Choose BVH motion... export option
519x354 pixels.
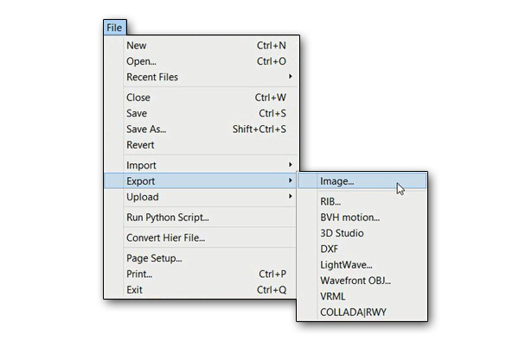(x=362, y=218)
